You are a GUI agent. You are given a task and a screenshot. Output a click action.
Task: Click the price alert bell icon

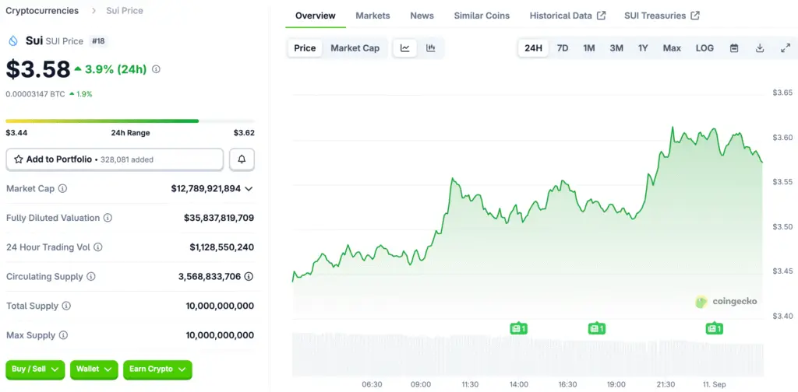(x=242, y=159)
